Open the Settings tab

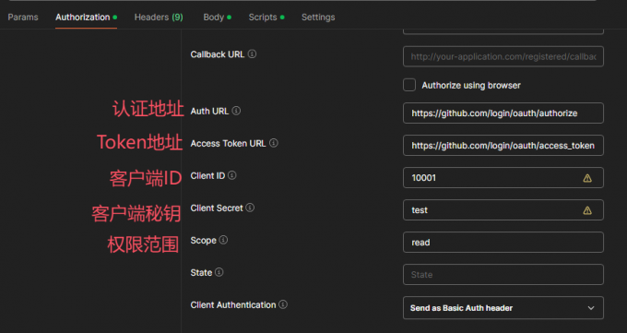click(318, 18)
